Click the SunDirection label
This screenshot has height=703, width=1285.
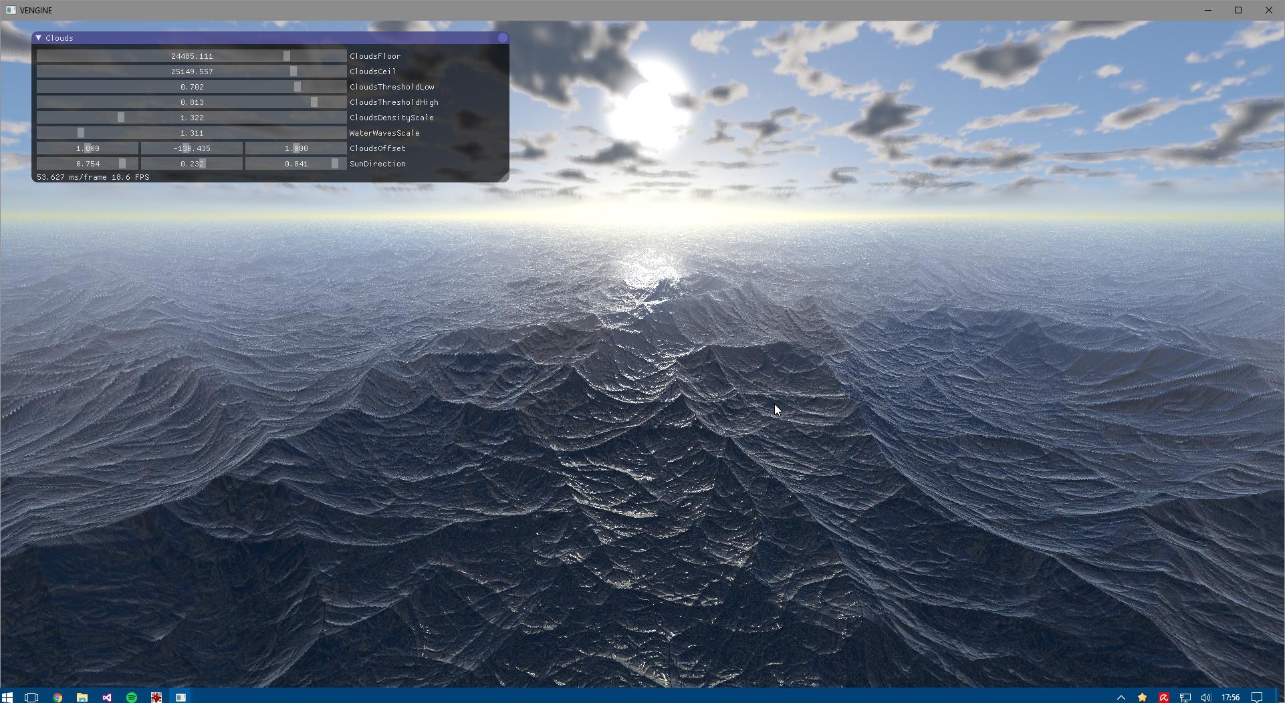[x=378, y=164]
